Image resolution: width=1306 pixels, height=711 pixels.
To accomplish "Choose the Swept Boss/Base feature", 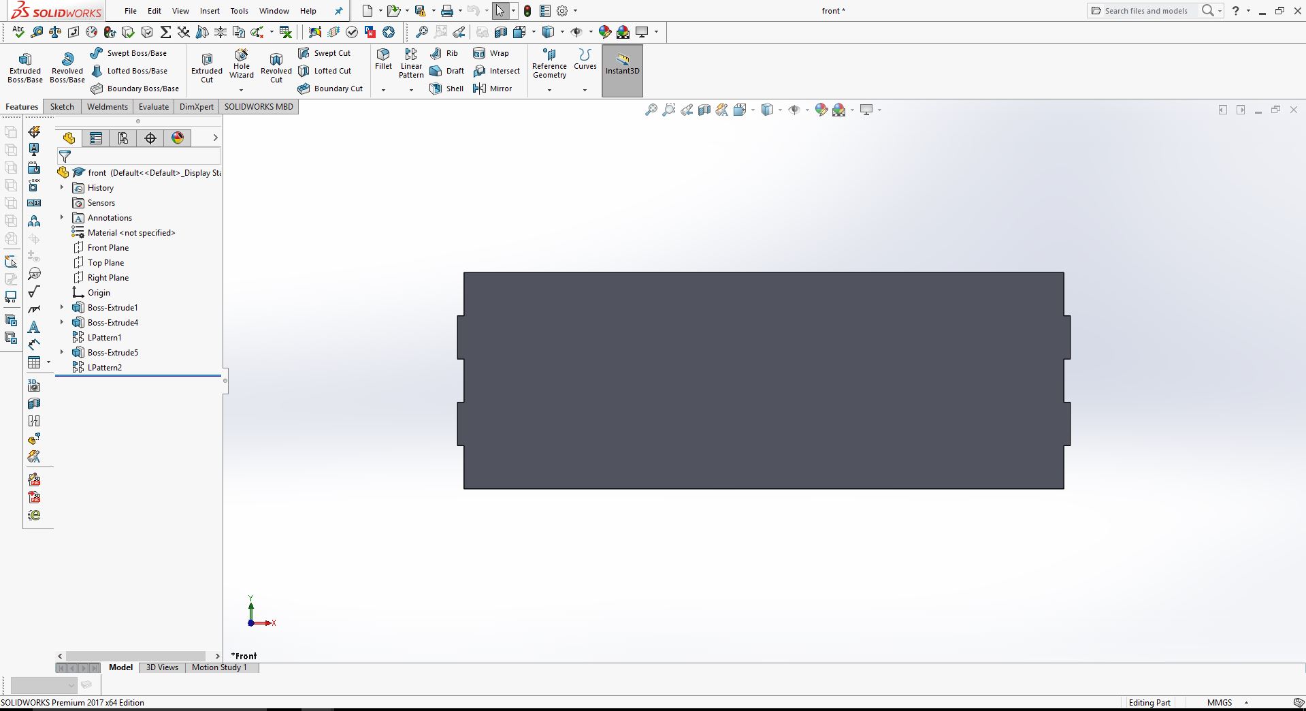I will coord(128,53).
